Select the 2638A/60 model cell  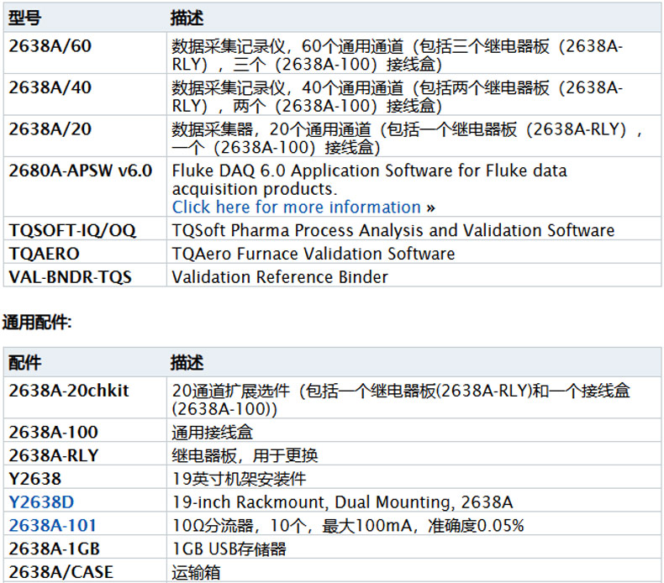click(50, 46)
